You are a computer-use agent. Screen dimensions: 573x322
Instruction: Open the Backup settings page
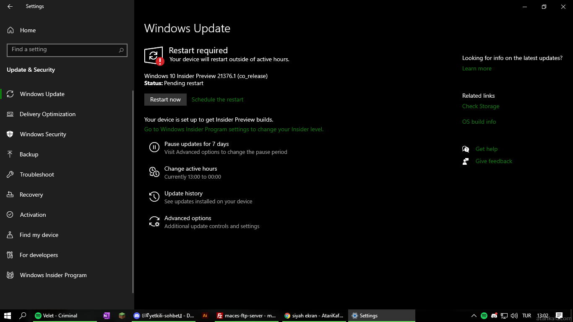67,154
